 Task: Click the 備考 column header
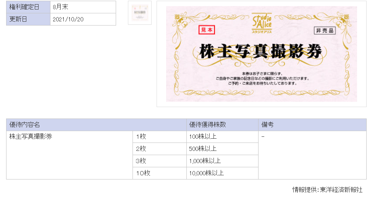(x=312, y=125)
